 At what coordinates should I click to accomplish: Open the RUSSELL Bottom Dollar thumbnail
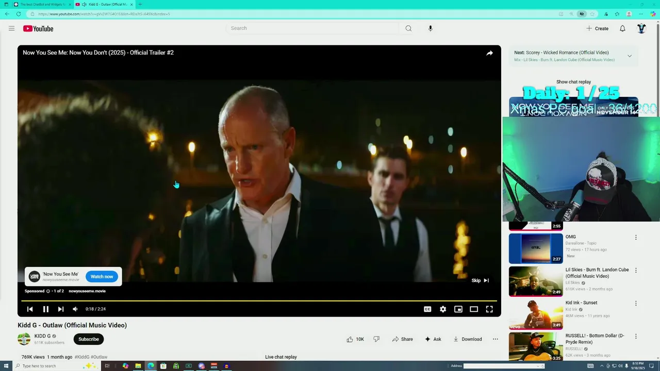(x=536, y=347)
